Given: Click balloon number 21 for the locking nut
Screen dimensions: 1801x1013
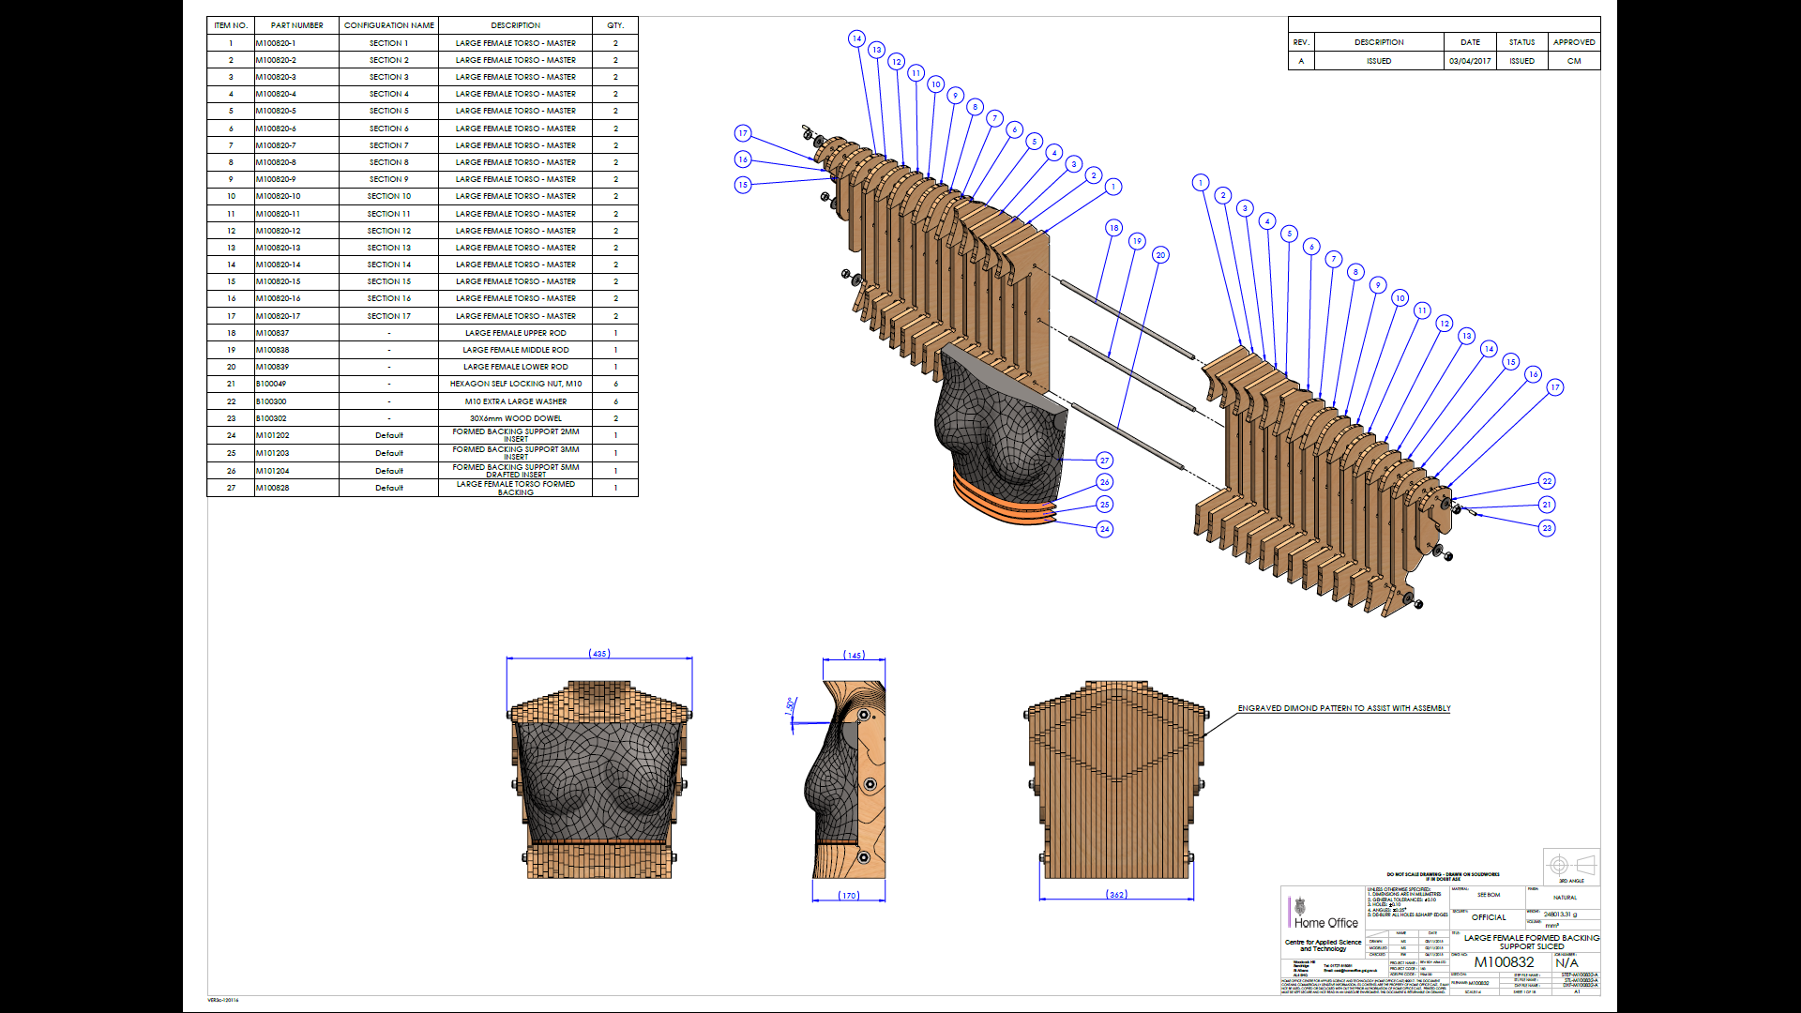Looking at the screenshot, I should [x=1547, y=505].
